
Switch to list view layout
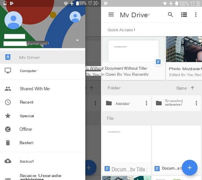click(184, 15)
